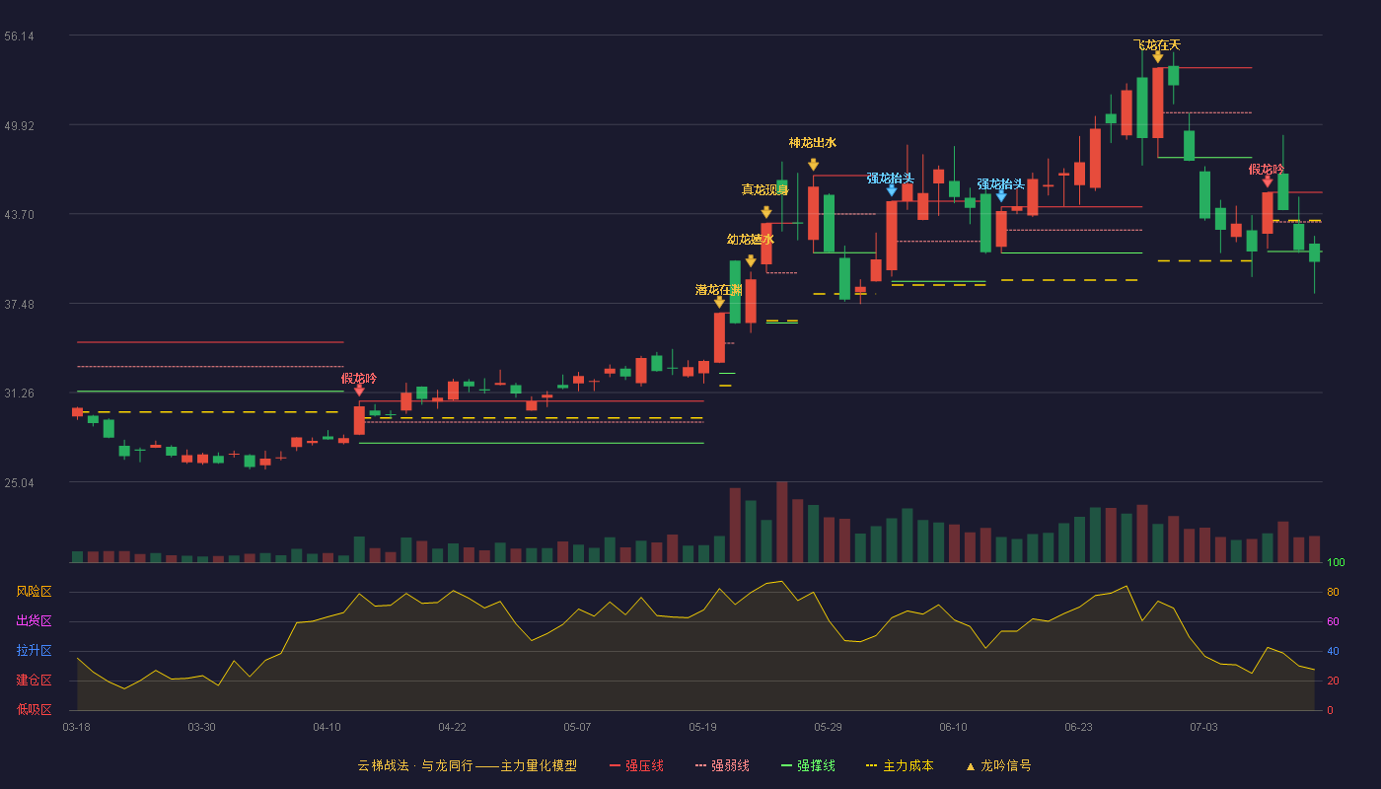
Task: Click the 43.70 price axis label
Action: 19,214
